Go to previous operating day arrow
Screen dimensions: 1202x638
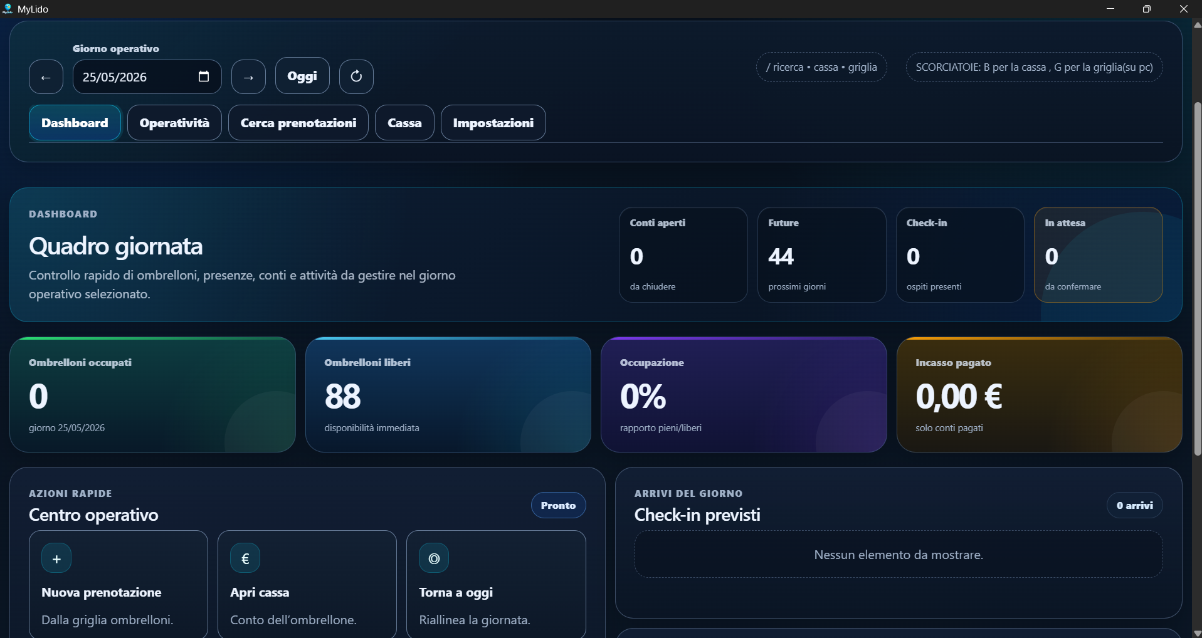46,77
